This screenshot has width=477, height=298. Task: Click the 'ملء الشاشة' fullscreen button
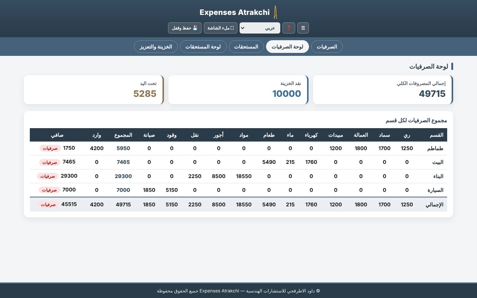point(221,28)
